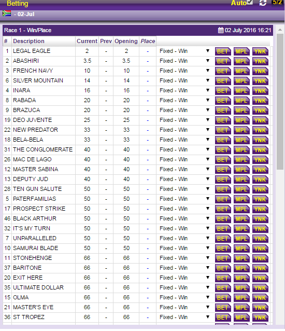Sort by the Current column header
The width and height of the screenshot is (285, 331).
point(87,41)
